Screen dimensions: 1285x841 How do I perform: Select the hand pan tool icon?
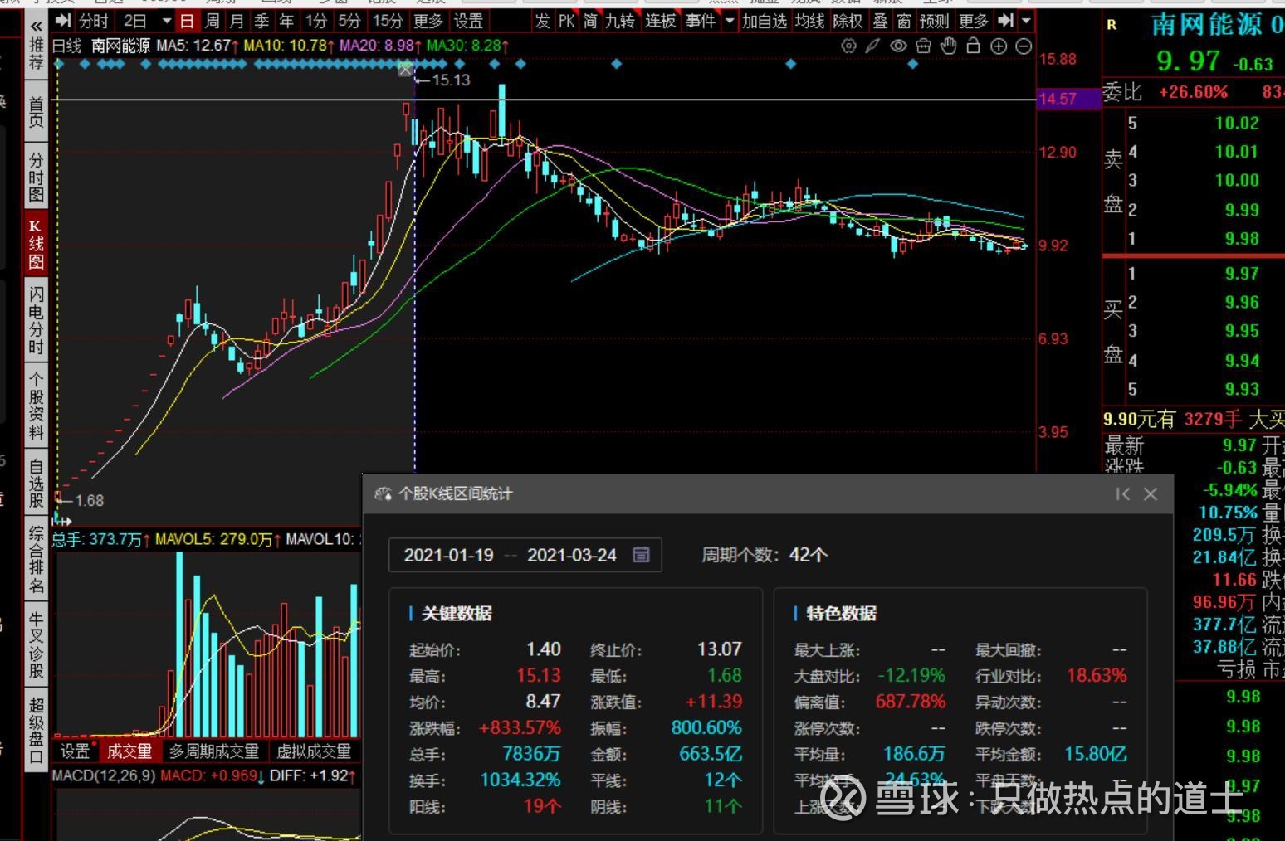click(x=949, y=46)
